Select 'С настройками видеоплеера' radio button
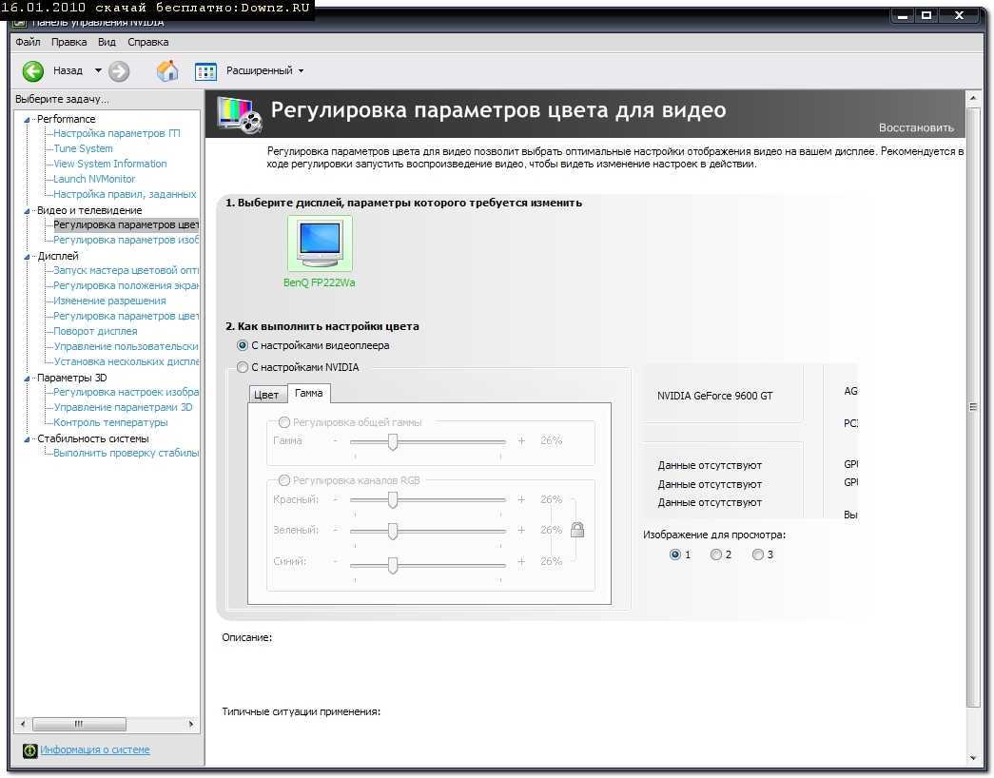 coord(243,345)
